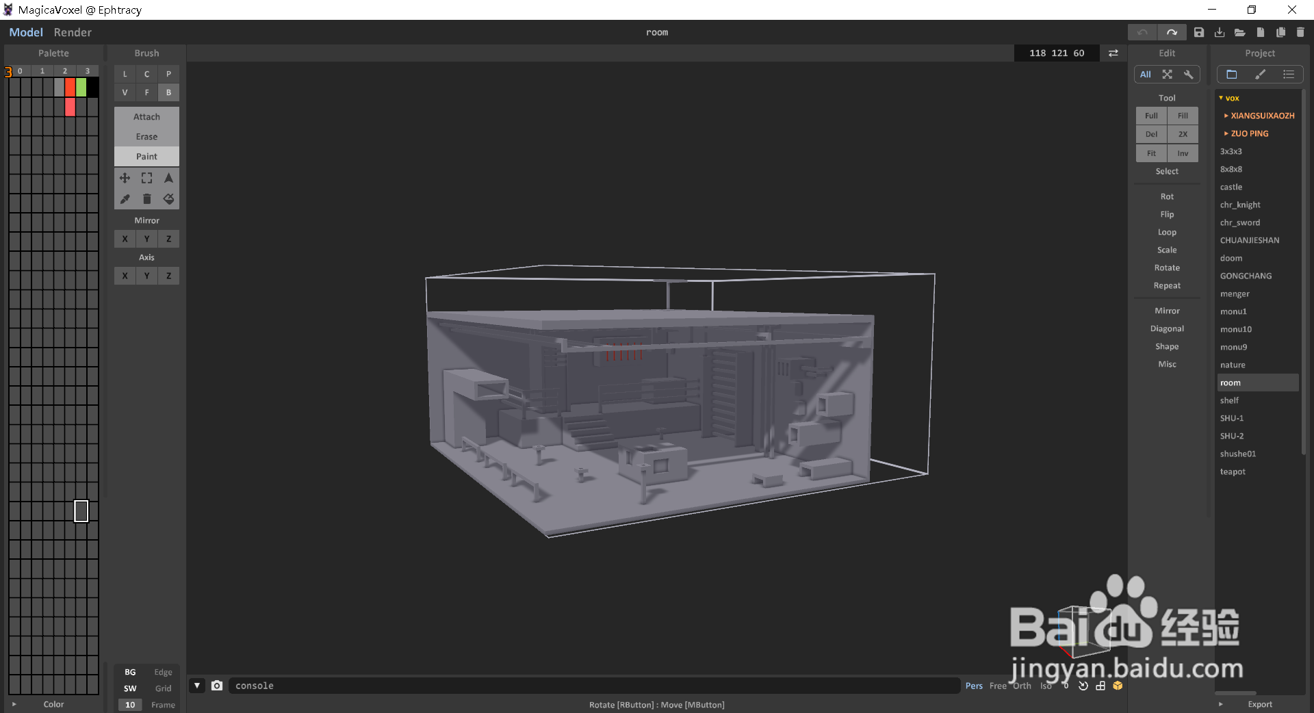This screenshot has height=713, width=1314.
Task: Take a snapshot with the camera icon
Action: pos(217,686)
